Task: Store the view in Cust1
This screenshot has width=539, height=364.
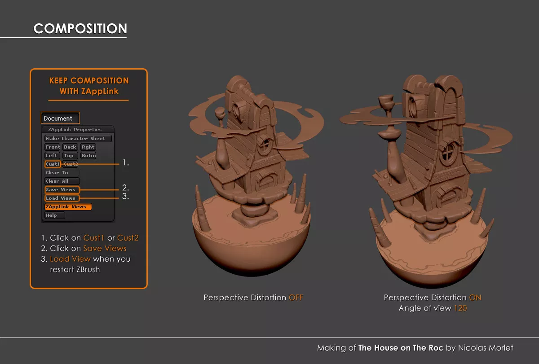Action: (53, 164)
